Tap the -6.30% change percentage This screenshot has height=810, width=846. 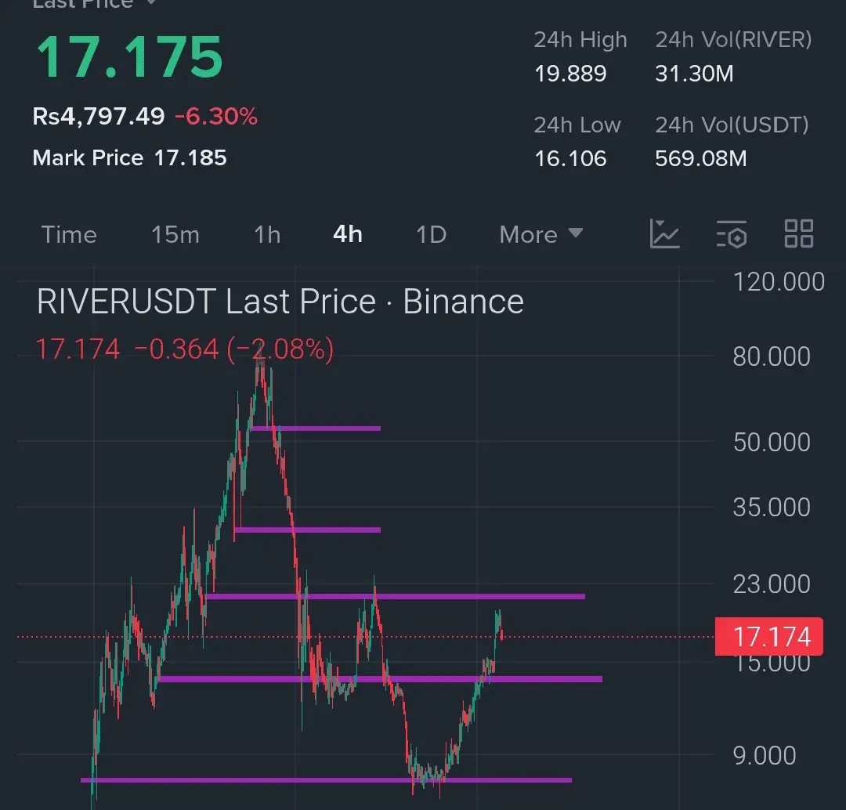pos(216,116)
